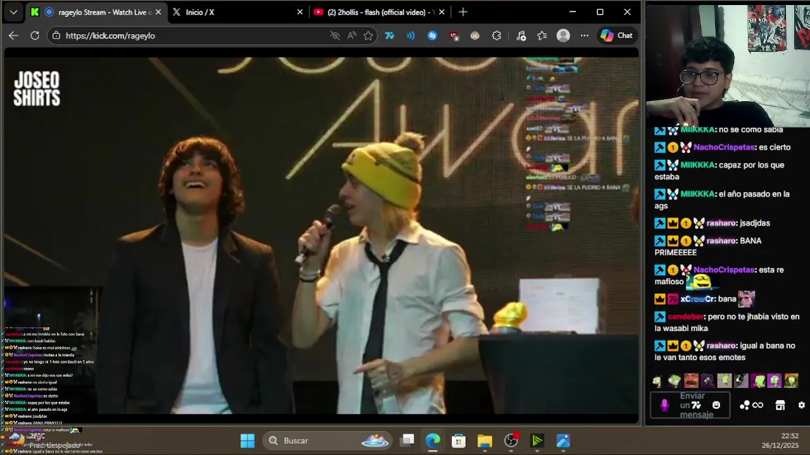Open Copilot Chat
Screen dimensions: 810x455
(616, 35)
